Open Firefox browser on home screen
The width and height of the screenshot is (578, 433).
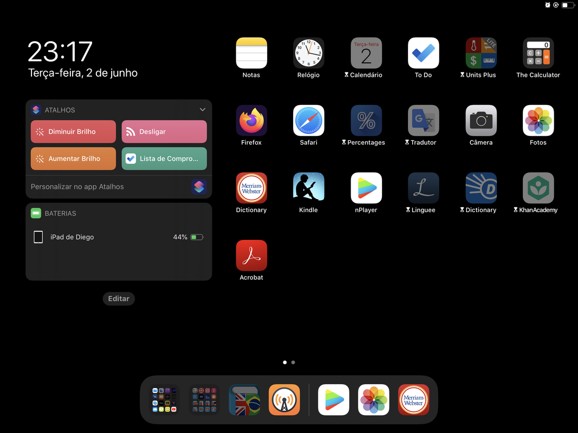251,120
